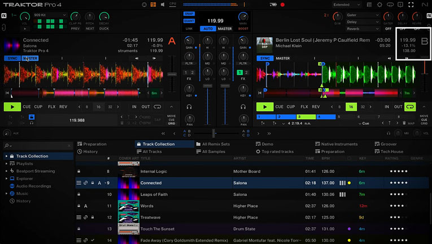Image resolution: width=432 pixels, height=244 pixels.
Task: Toggle Deck A loop active icon
Action: tap(158, 107)
